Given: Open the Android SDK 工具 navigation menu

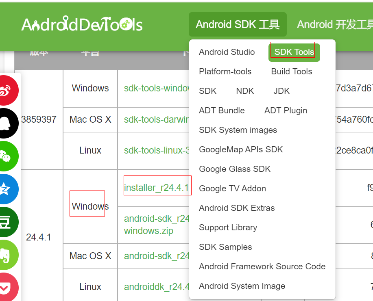Looking at the screenshot, I should pyautogui.click(x=238, y=24).
